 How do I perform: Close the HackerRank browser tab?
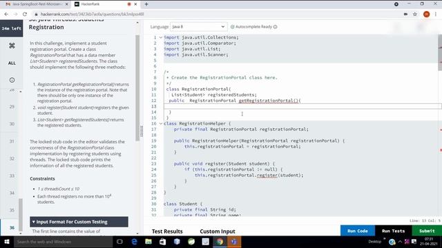click(135, 4)
